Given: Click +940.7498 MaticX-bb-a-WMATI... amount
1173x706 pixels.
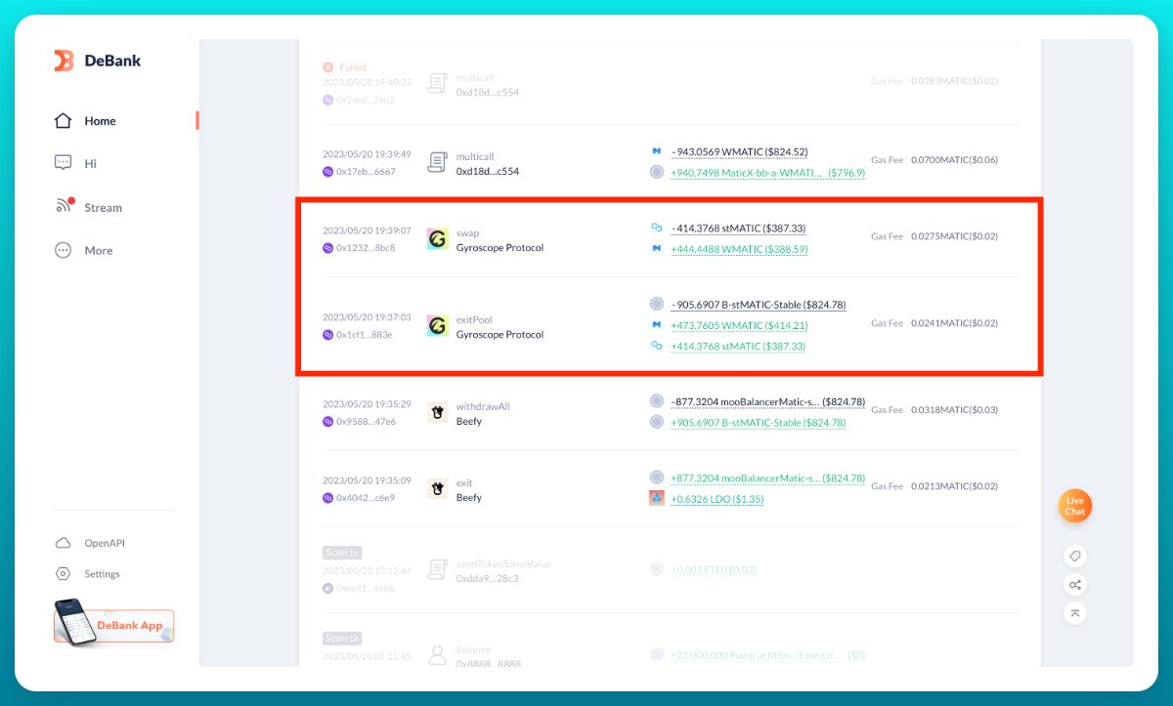Looking at the screenshot, I should click(767, 173).
